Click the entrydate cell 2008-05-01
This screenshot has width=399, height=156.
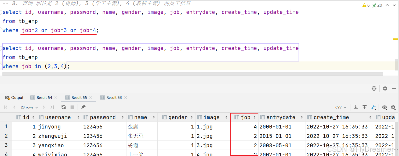pos(282,145)
